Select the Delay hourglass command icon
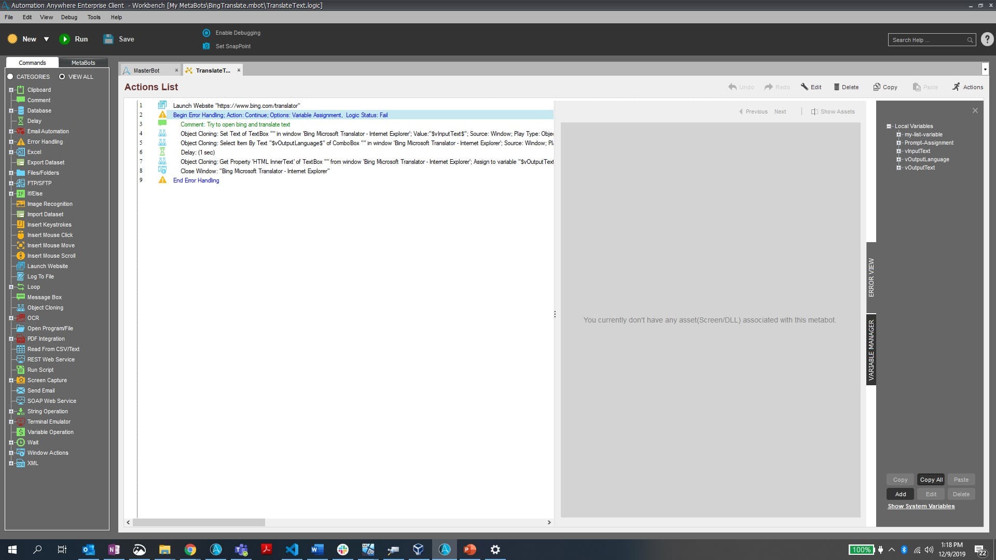Image resolution: width=996 pixels, height=560 pixels. pyautogui.click(x=21, y=121)
